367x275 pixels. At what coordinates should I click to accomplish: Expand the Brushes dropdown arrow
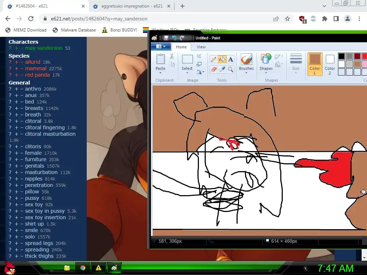[x=246, y=73]
